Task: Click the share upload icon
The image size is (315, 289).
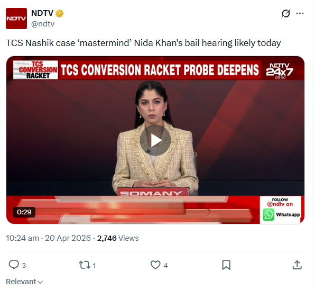Action: [297, 265]
